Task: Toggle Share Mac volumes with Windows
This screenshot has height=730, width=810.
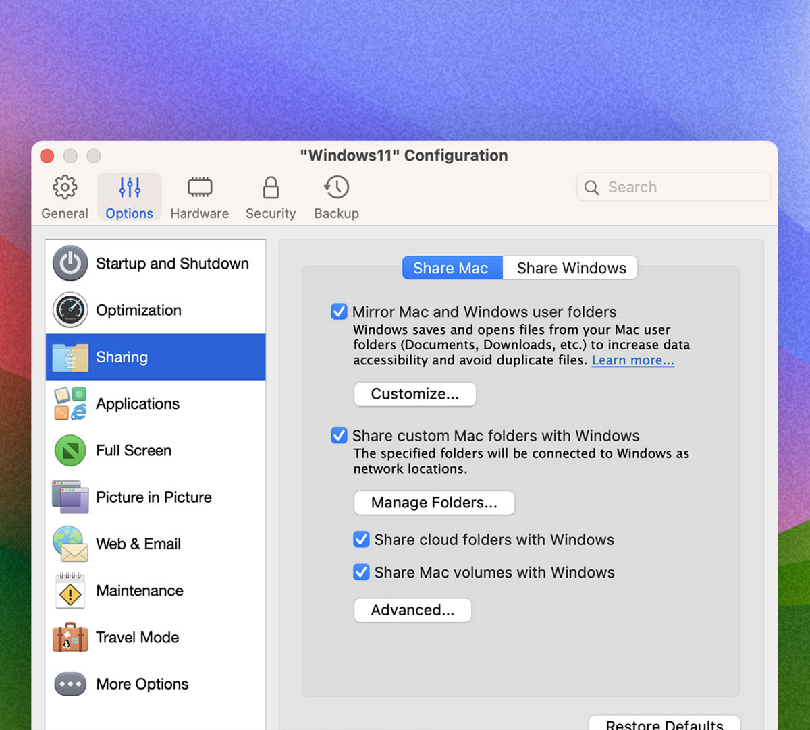Action: point(362,571)
